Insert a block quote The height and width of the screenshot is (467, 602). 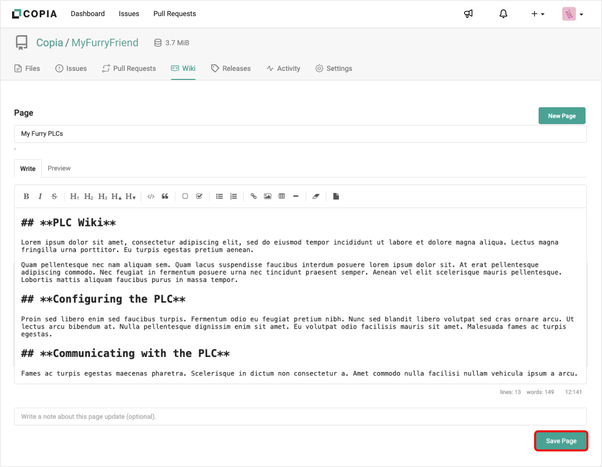pos(165,197)
